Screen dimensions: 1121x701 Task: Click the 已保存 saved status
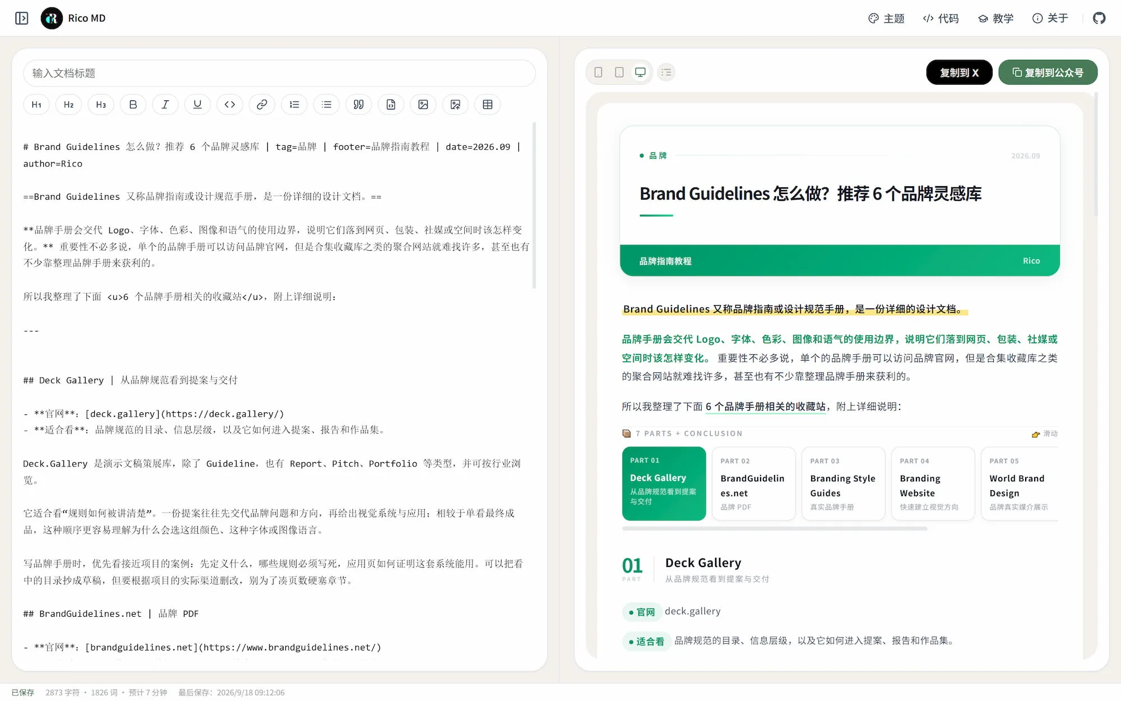click(x=23, y=693)
